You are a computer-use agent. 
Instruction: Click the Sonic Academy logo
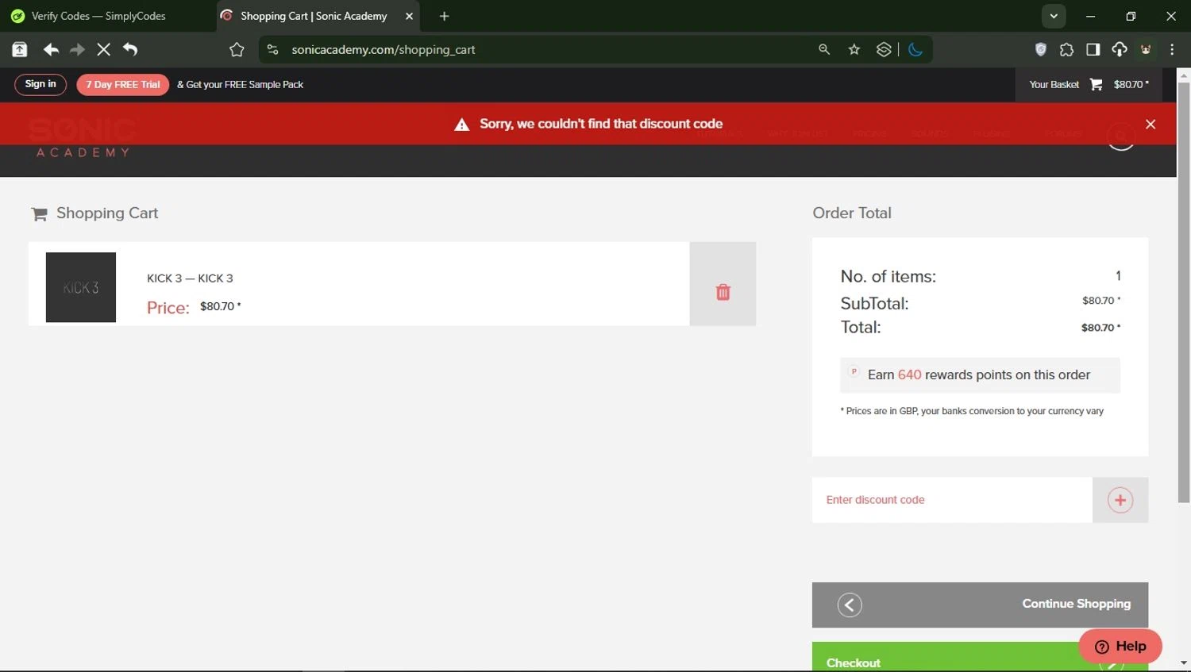click(x=83, y=137)
